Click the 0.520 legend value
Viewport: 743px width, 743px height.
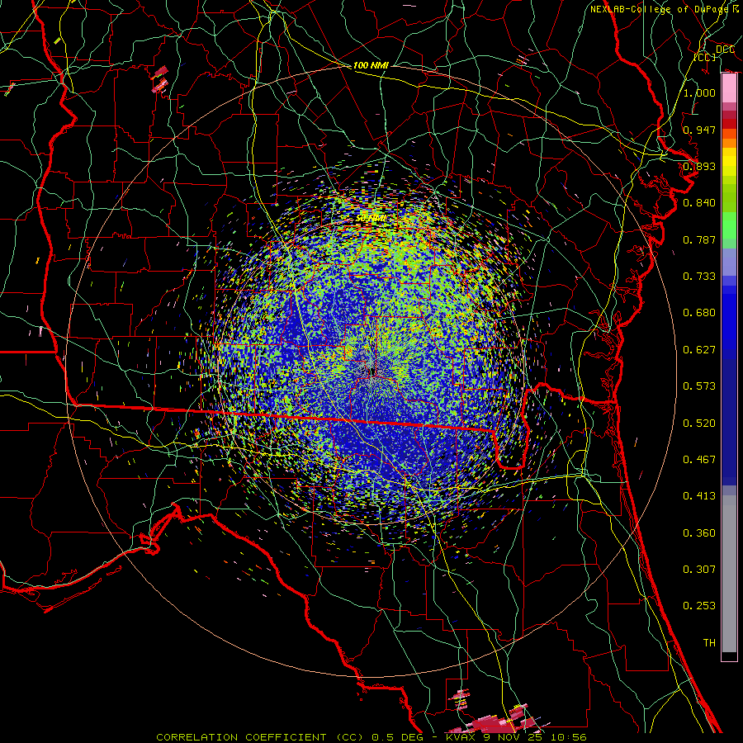pyautogui.click(x=699, y=424)
